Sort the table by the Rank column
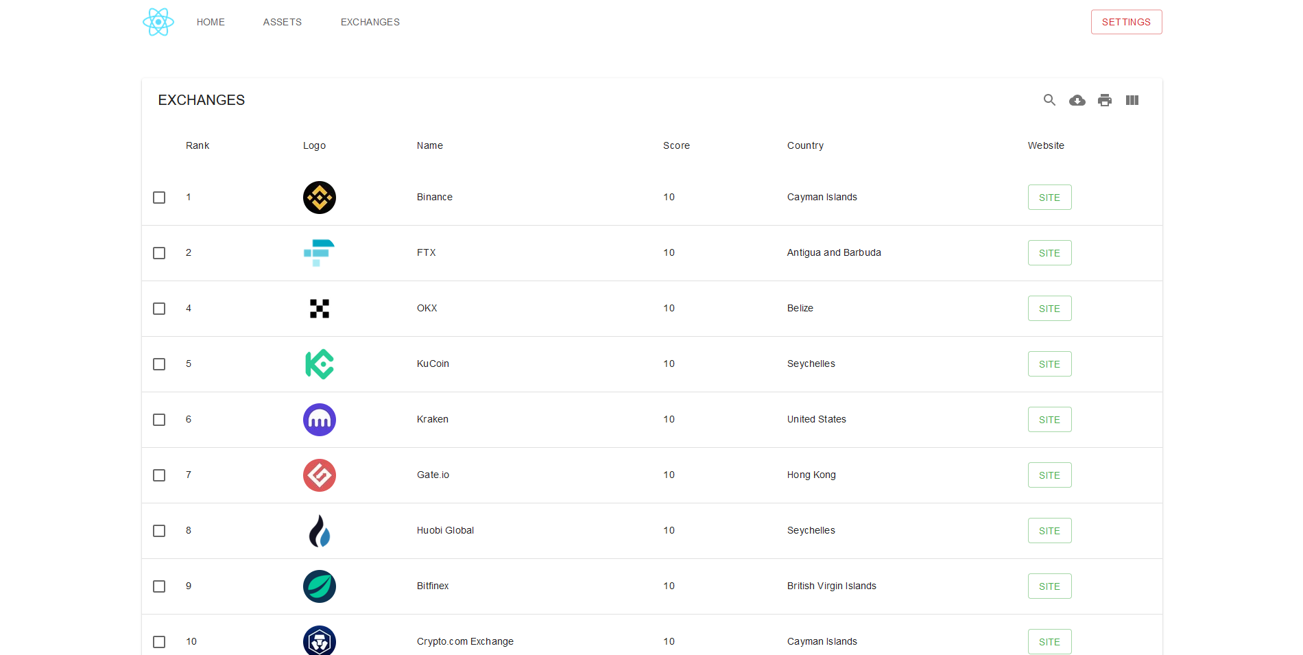Screen dimensions: 1303x655 click(x=197, y=145)
